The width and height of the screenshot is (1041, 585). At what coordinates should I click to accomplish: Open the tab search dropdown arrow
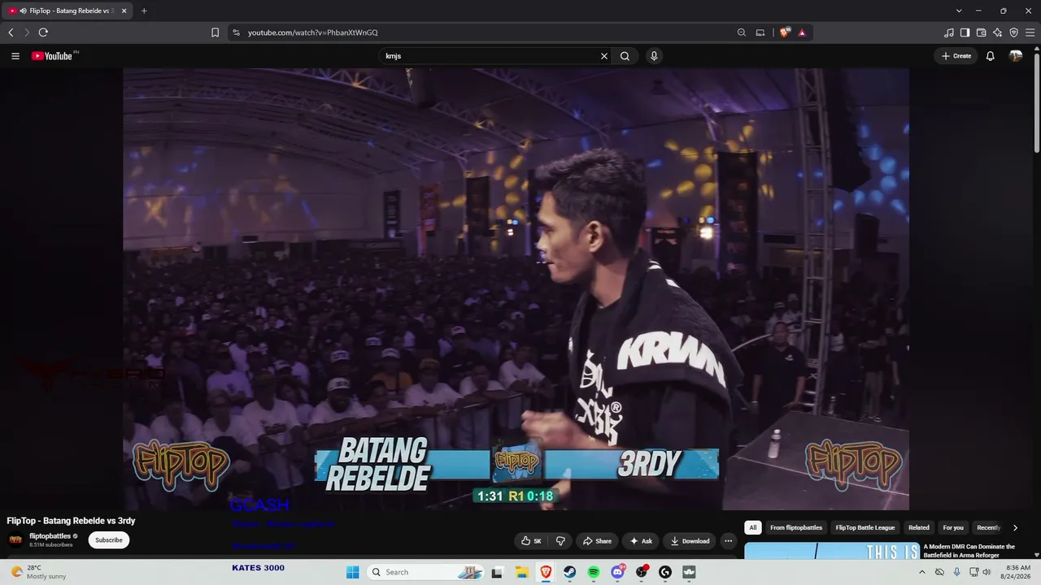tap(959, 11)
